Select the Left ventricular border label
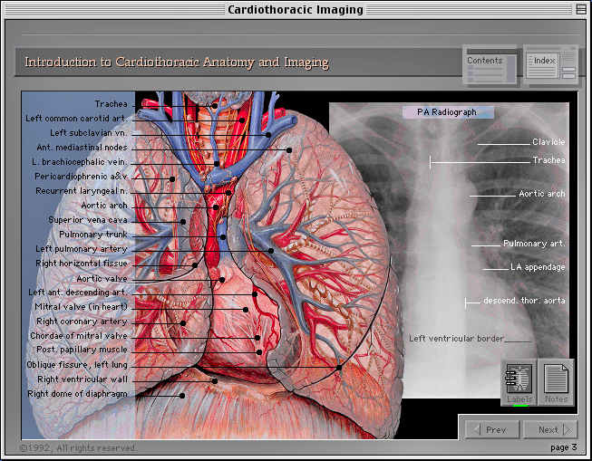This screenshot has height=461, width=592. [x=455, y=339]
